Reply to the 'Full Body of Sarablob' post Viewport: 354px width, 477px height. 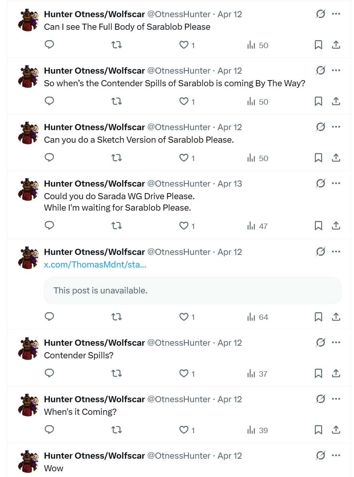(49, 45)
